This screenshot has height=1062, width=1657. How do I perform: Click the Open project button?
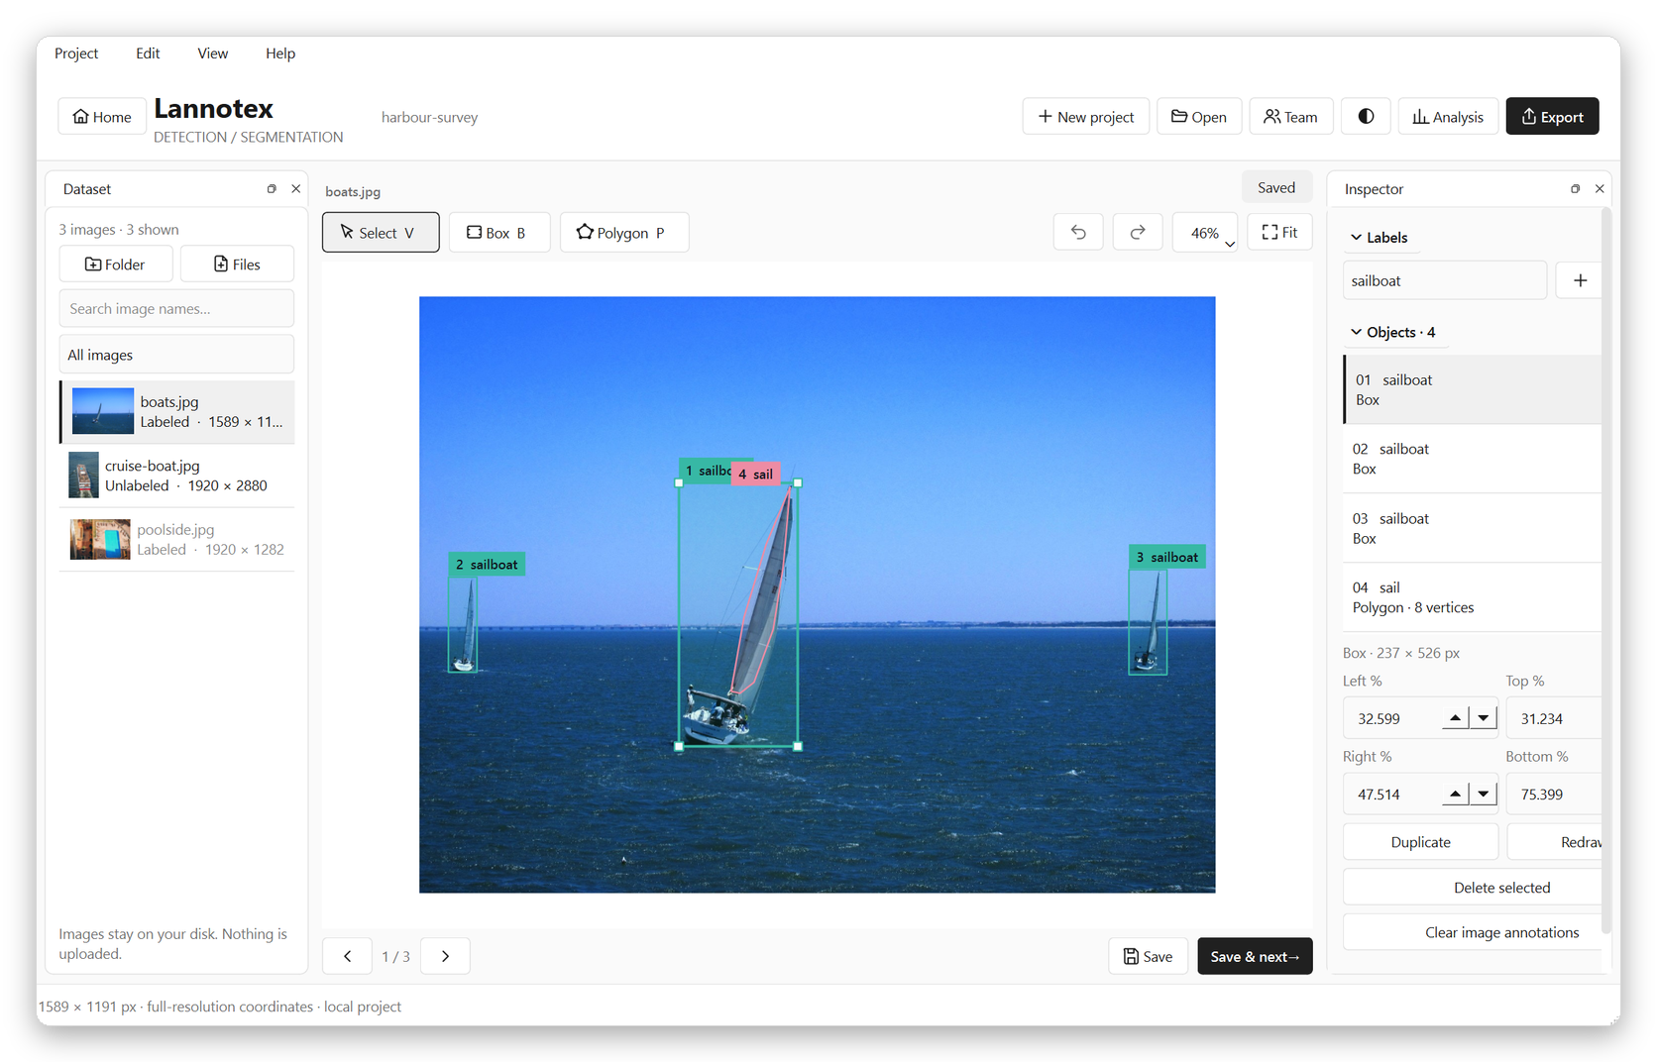tap(1198, 117)
